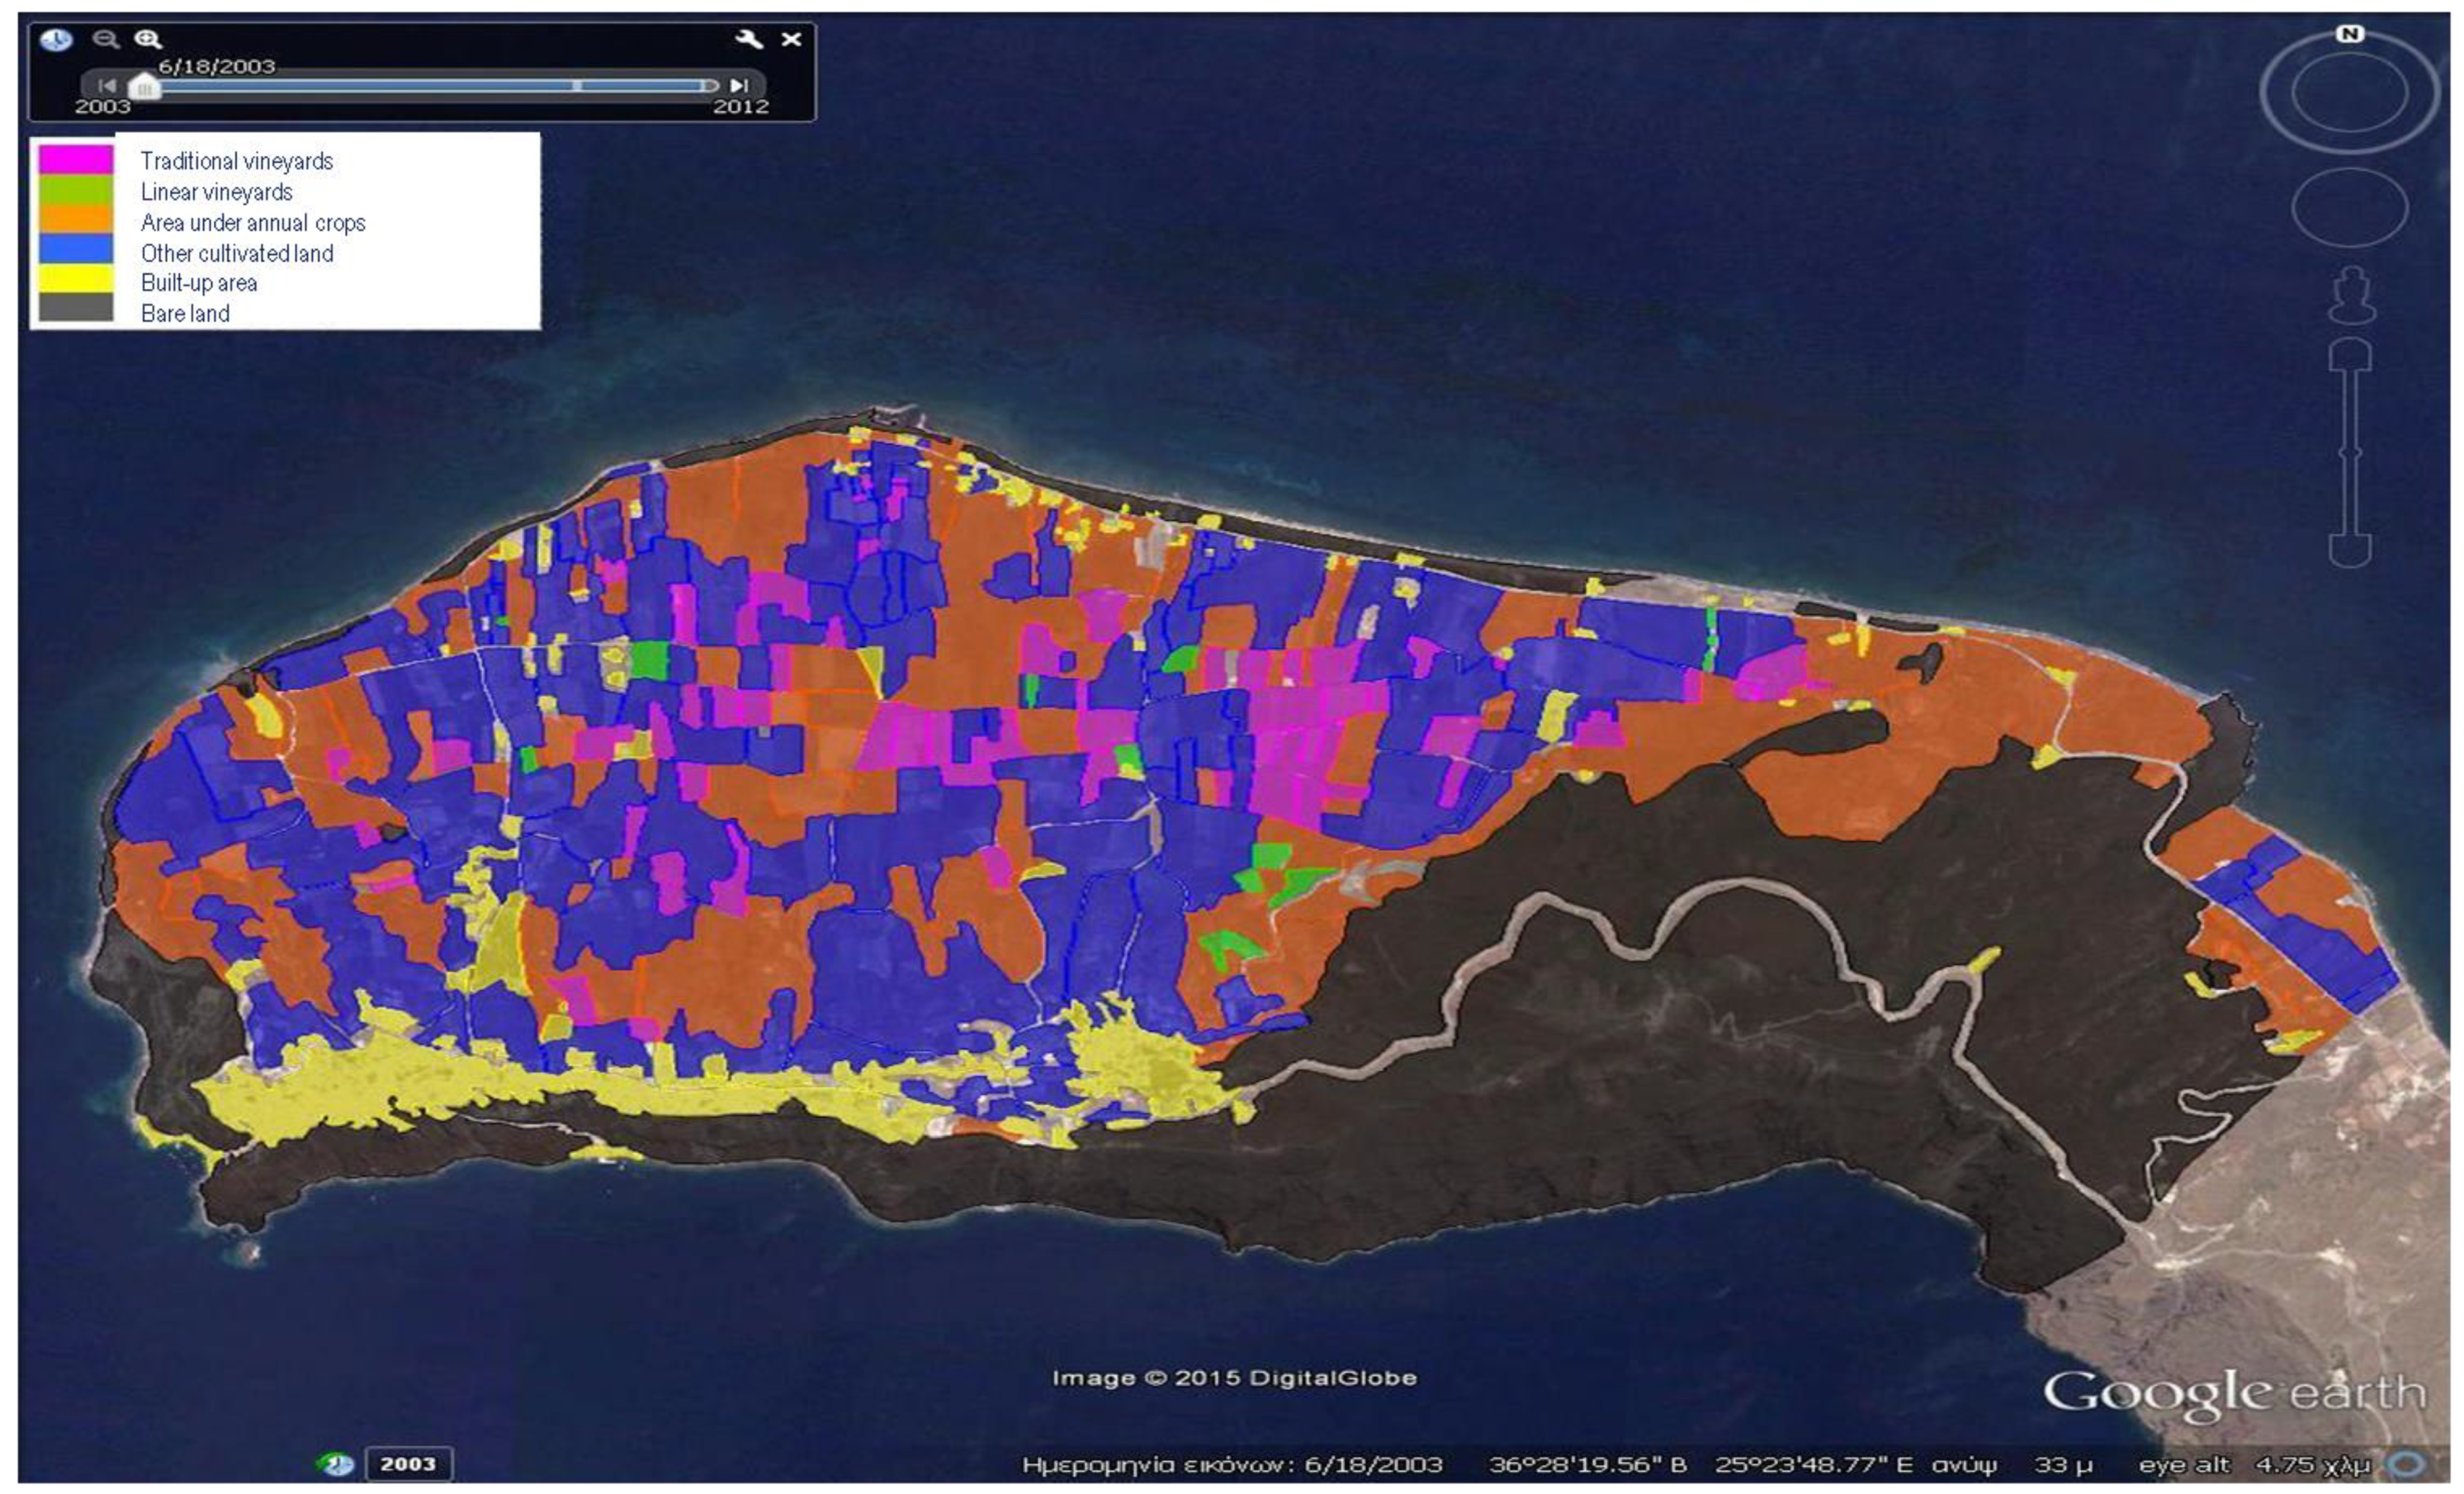
Task: Click the historical imagery clock icon
Action: [x=56, y=40]
